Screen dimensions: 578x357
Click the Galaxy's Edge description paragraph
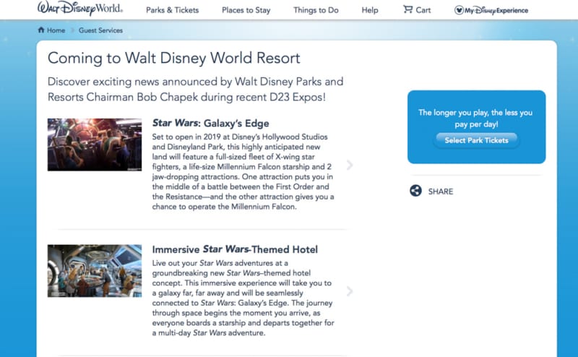243,171
